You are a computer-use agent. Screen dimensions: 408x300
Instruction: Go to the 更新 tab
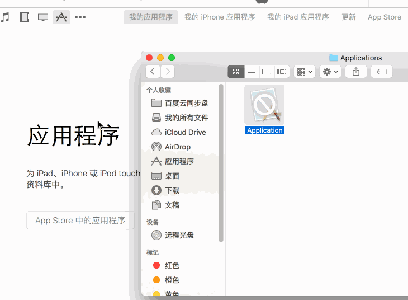pos(348,17)
